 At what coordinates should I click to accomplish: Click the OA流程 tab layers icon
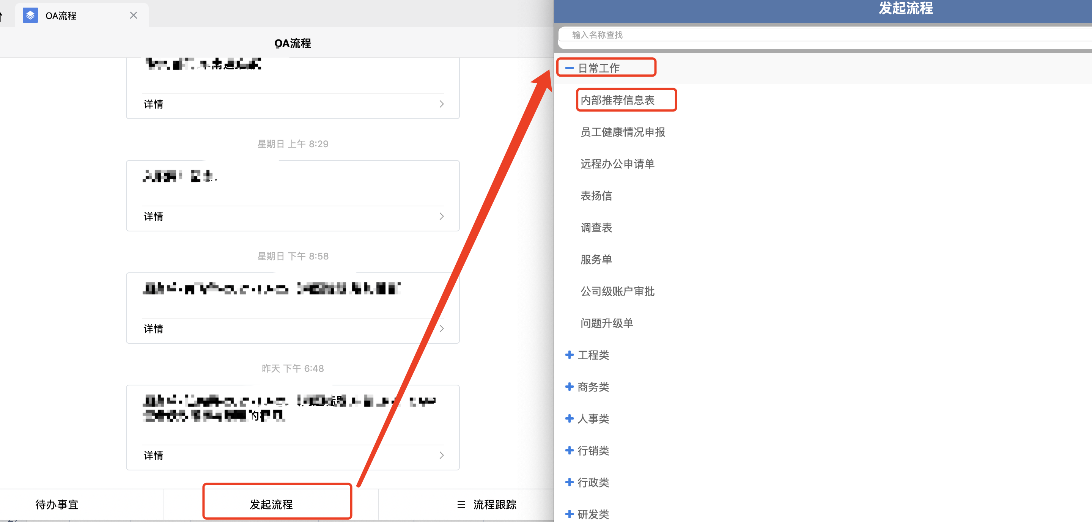point(30,16)
